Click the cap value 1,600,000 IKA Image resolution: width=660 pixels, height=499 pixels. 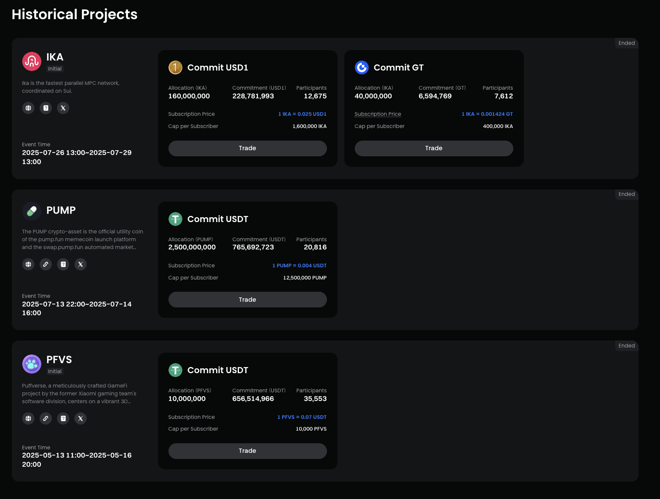(x=310, y=126)
